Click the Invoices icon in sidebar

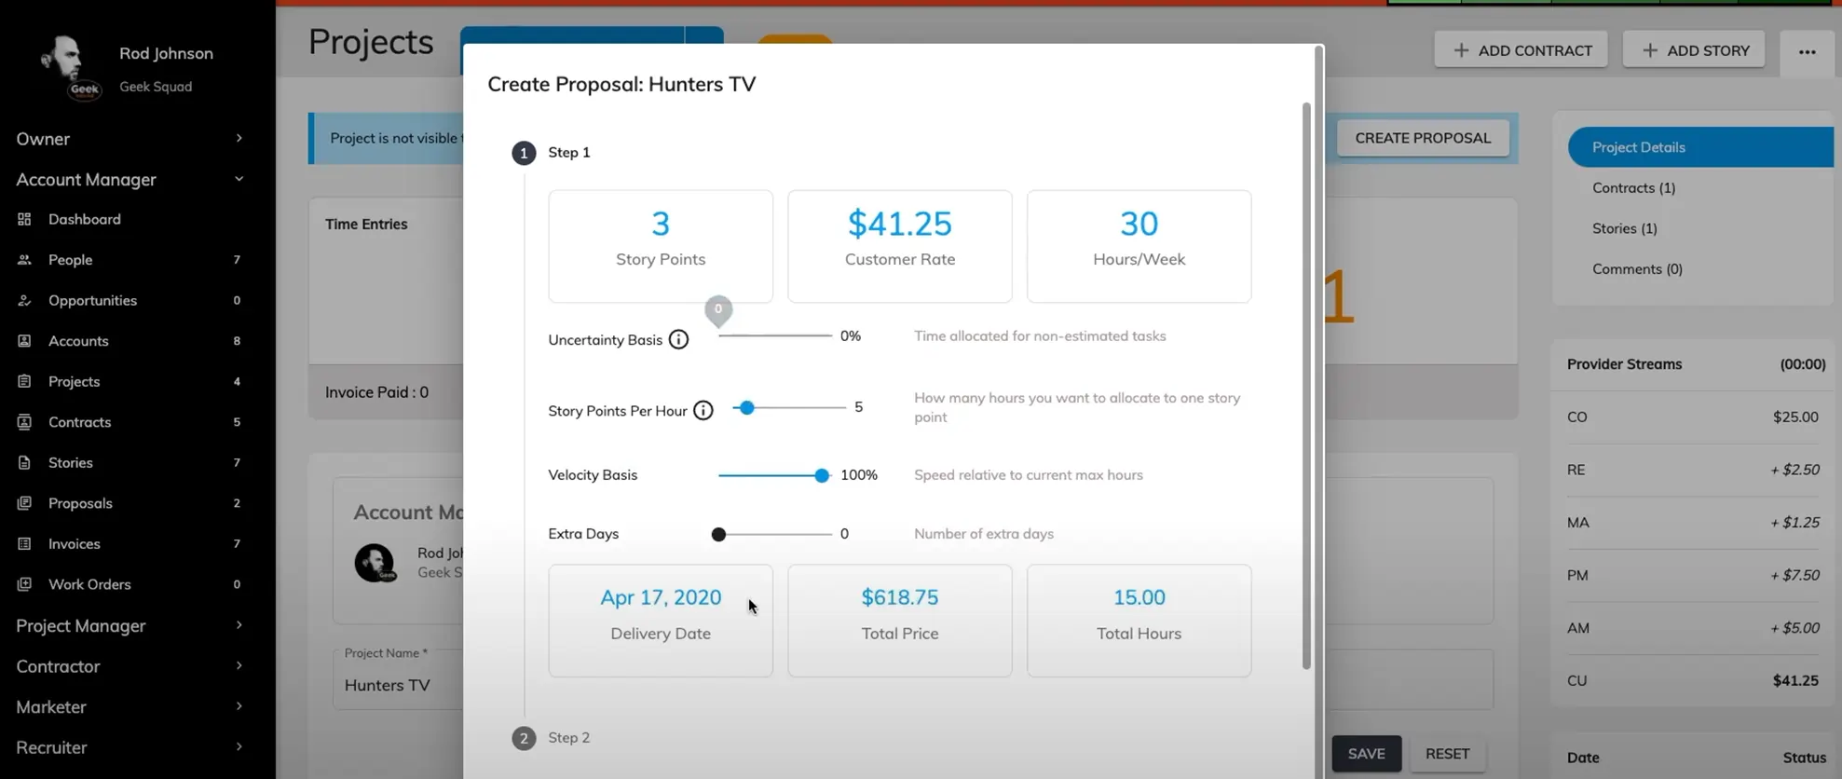point(24,543)
